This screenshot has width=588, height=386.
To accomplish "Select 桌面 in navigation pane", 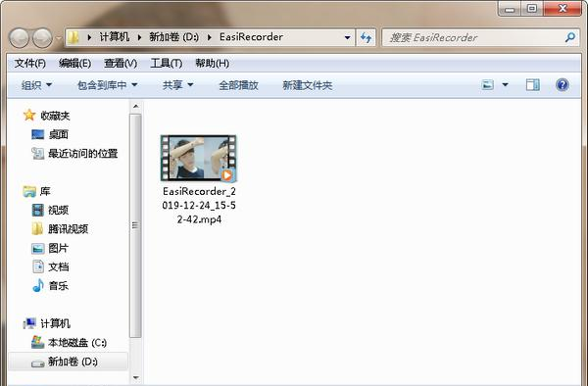I will click(x=59, y=134).
